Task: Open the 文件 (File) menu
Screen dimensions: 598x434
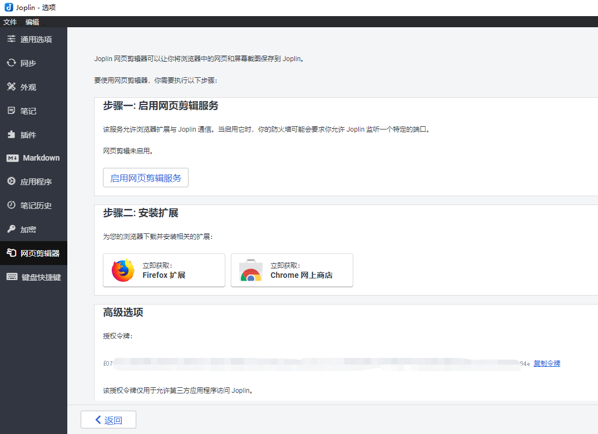Action: coord(10,22)
